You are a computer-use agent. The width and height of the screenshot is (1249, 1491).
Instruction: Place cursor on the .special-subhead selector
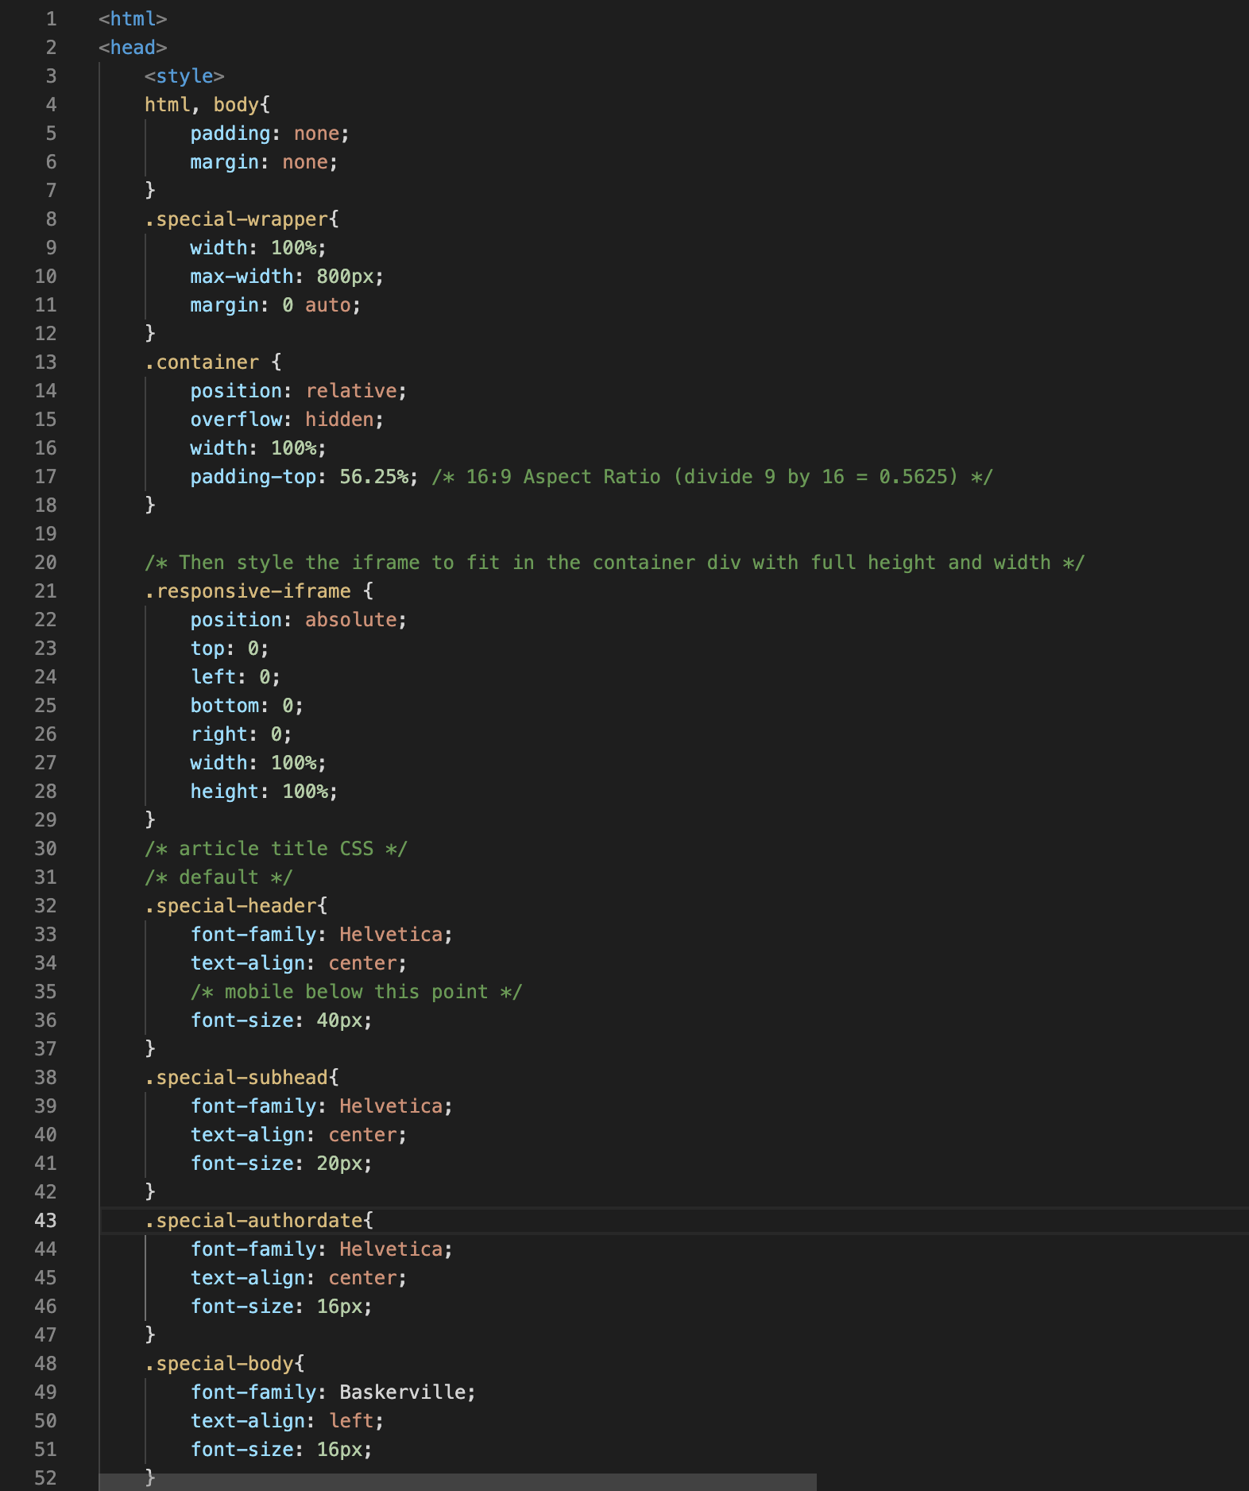[x=236, y=1077]
